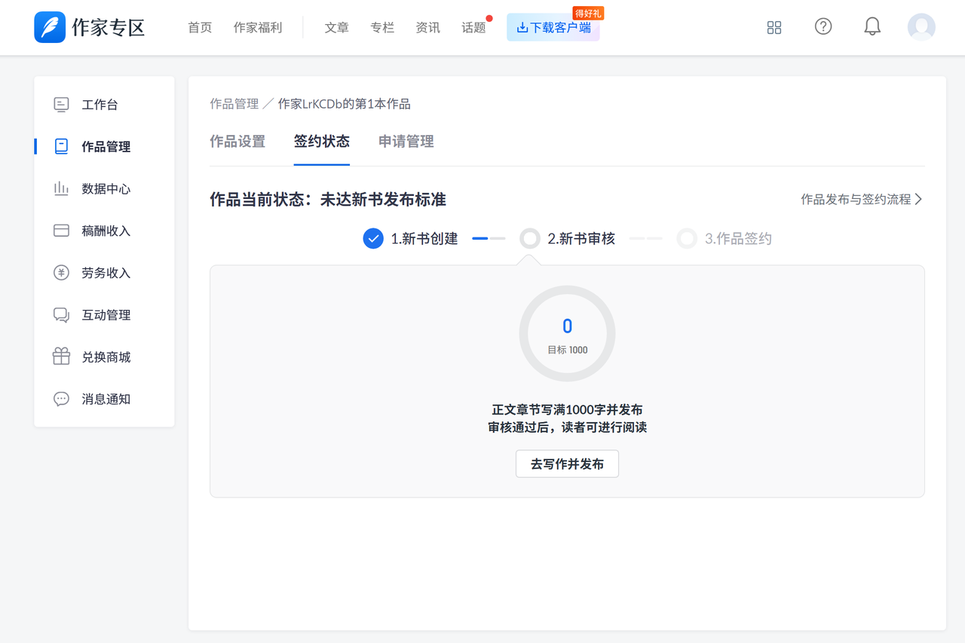Click the 数据中心 bar chart icon

[x=61, y=189]
